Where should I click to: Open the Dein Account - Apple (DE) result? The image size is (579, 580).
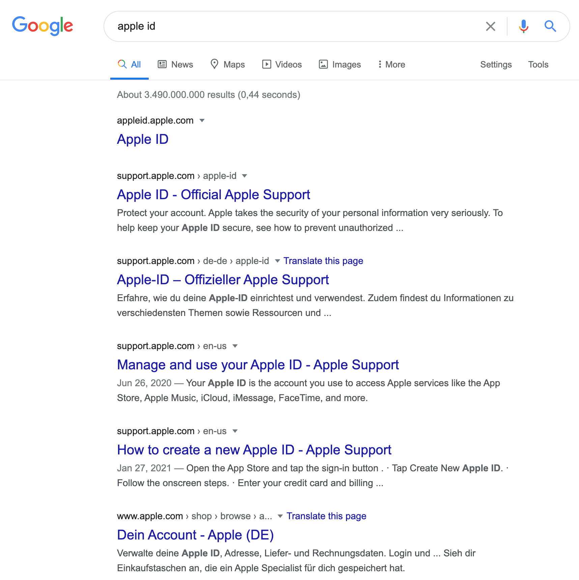coord(195,535)
